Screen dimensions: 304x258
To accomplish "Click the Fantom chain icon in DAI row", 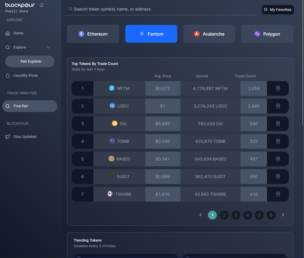I will (x=278, y=124).
